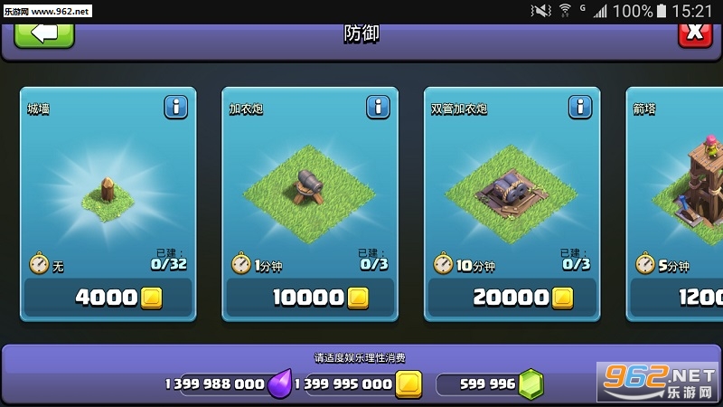Close the defense shop with red X
The image size is (723, 407).
click(x=695, y=35)
